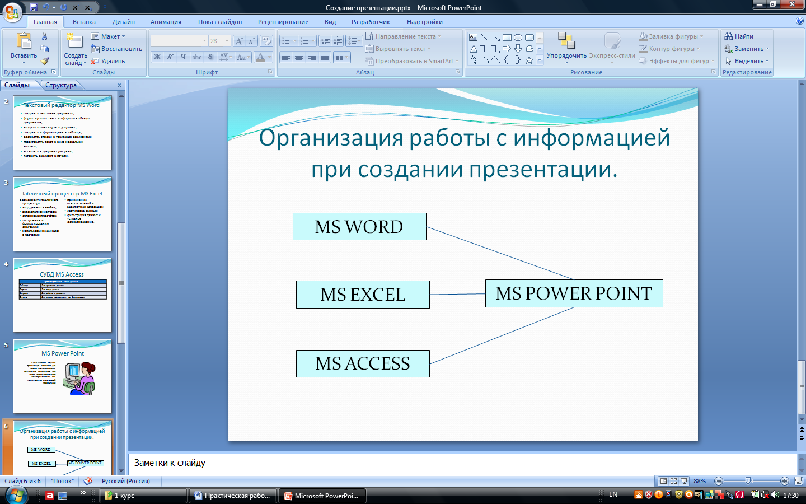This screenshot has width=806, height=504.
Task: Open the columns dropdown in paragraph group
Action: click(341, 57)
